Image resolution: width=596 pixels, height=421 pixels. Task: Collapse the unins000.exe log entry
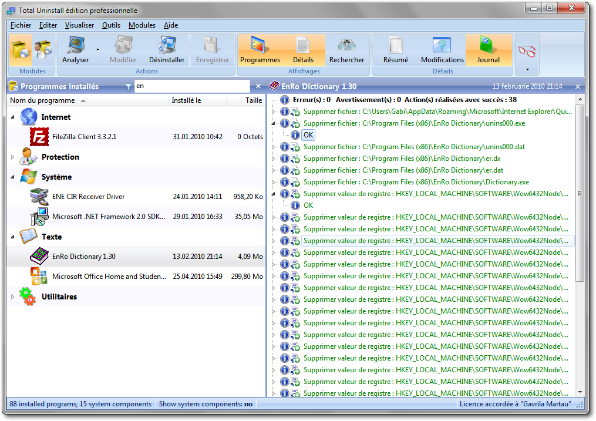pos(273,123)
